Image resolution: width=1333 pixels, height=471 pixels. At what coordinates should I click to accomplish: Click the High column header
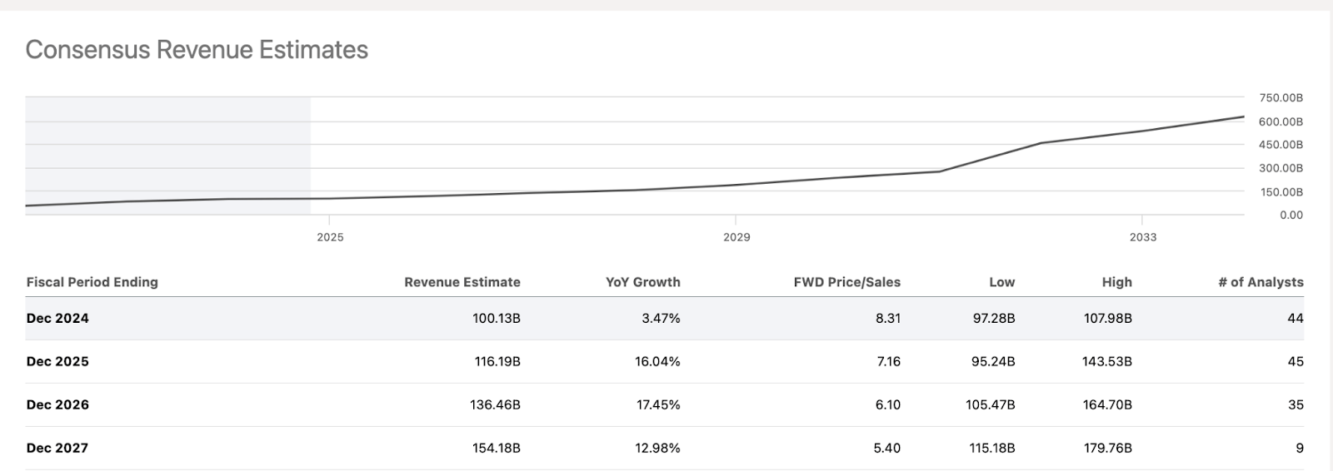(x=1116, y=282)
